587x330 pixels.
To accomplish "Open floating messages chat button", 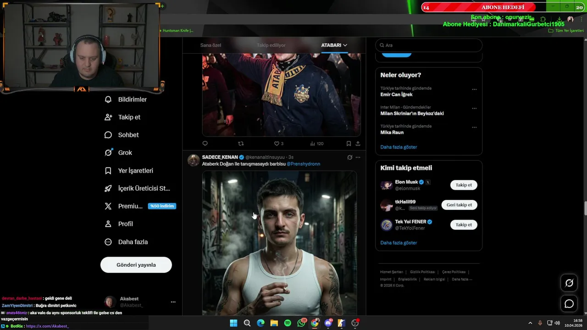I will pyautogui.click(x=569, y=303).
